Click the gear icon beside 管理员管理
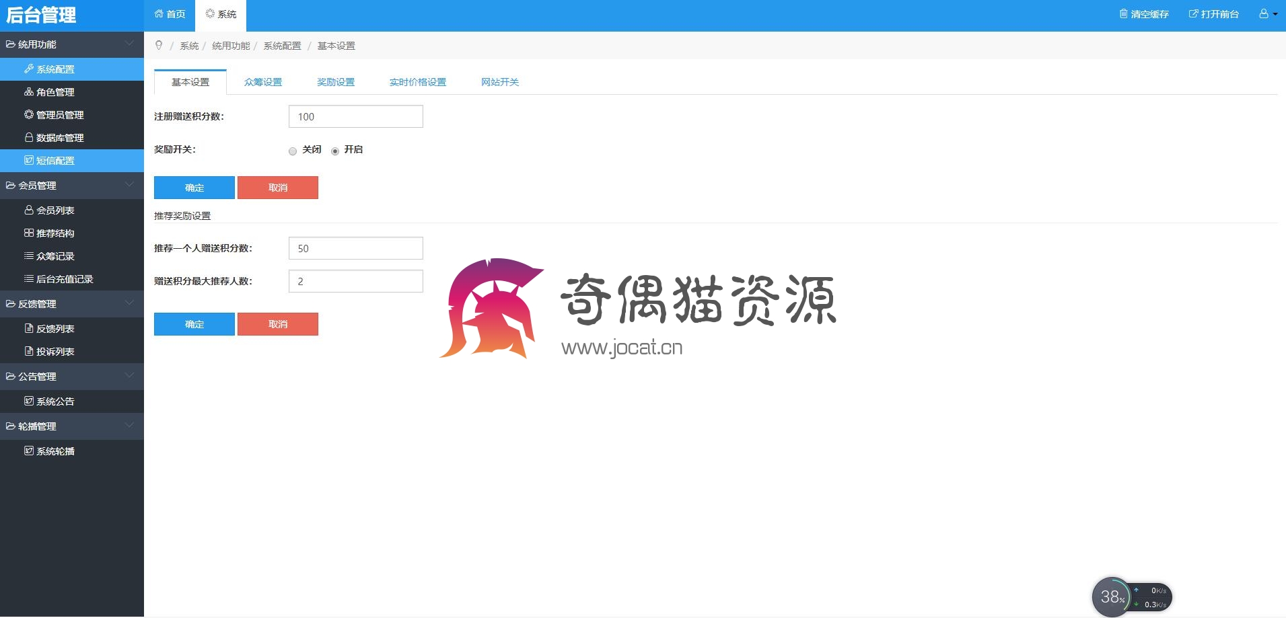This screenshot has width=1286, height=618. pos(29,115)
